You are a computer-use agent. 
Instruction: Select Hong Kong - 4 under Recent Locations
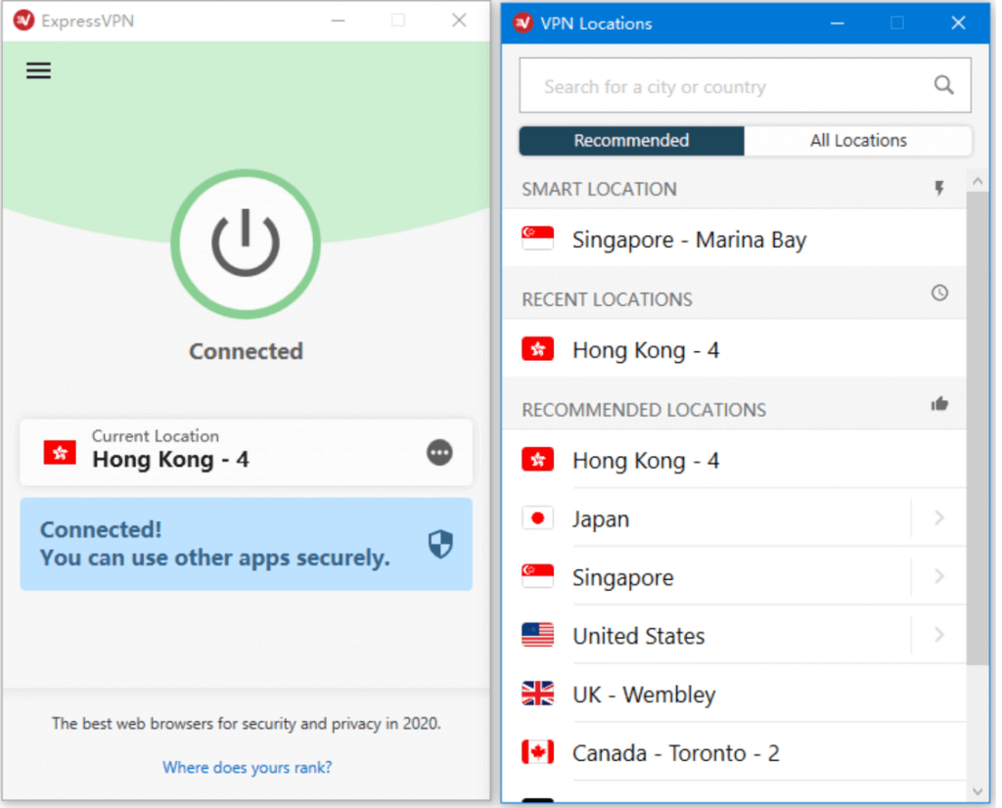pyautogui.click(x=734, y=349)
